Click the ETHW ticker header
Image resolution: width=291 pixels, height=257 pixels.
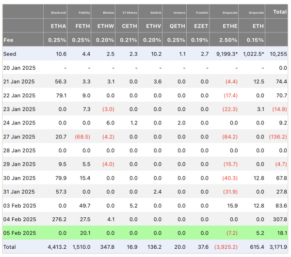[x=106, y=26]
